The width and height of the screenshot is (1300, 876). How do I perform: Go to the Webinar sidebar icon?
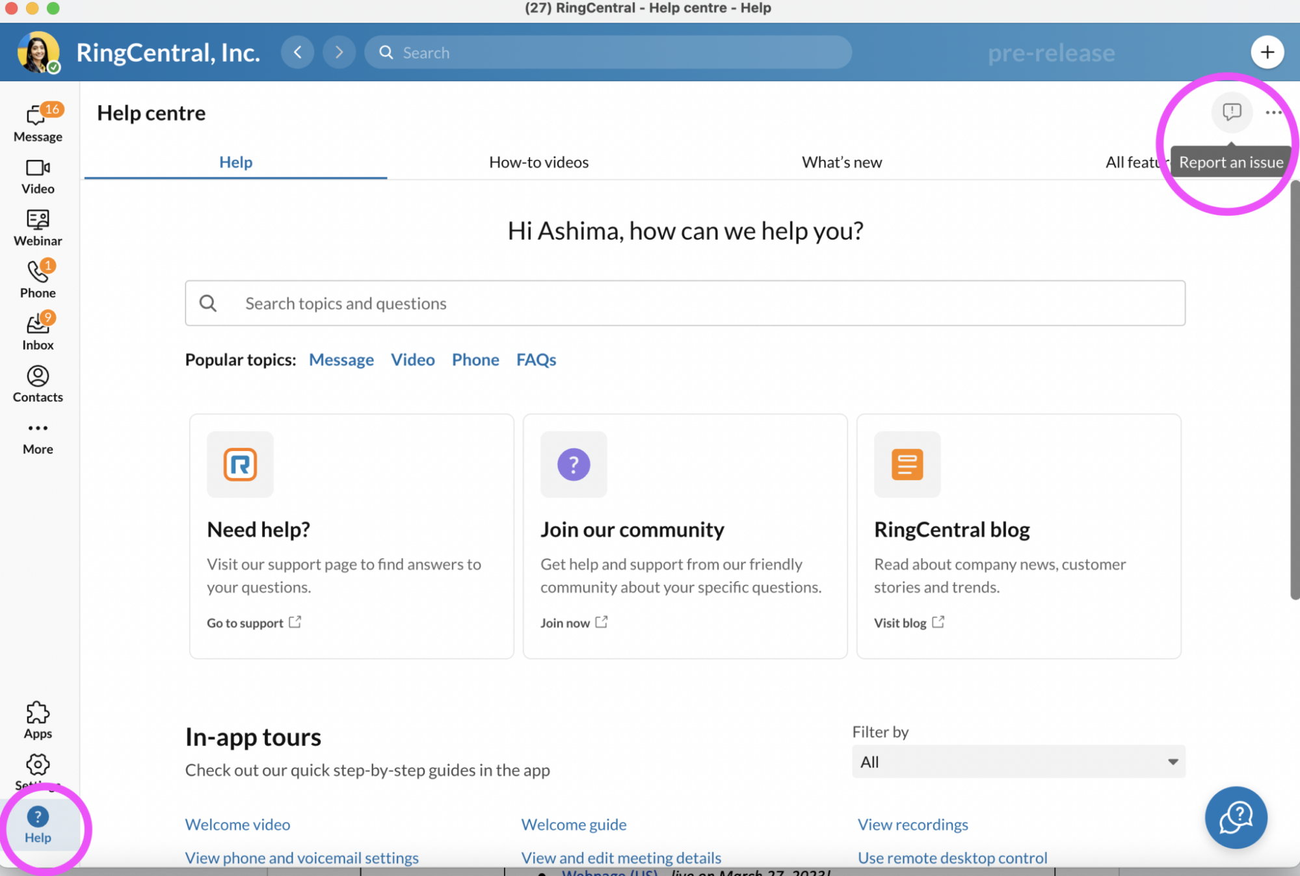point(38,227)
